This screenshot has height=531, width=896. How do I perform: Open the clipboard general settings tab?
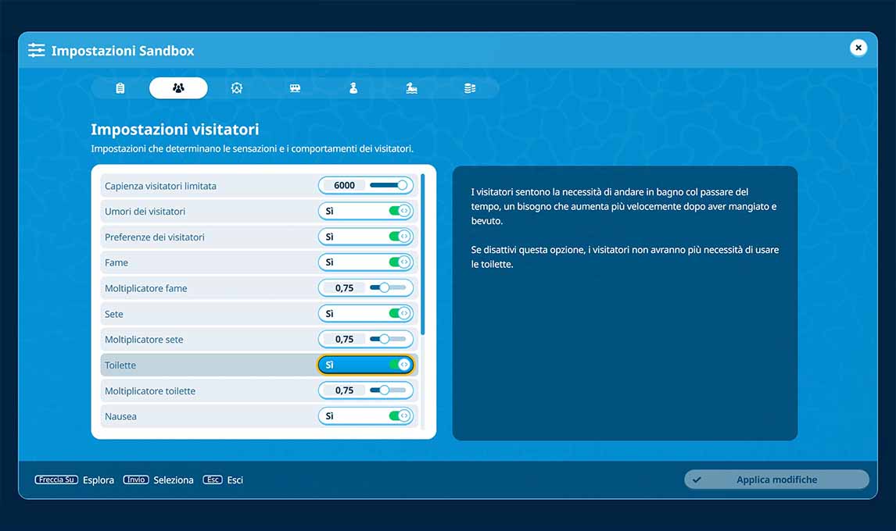coord(120,88)
